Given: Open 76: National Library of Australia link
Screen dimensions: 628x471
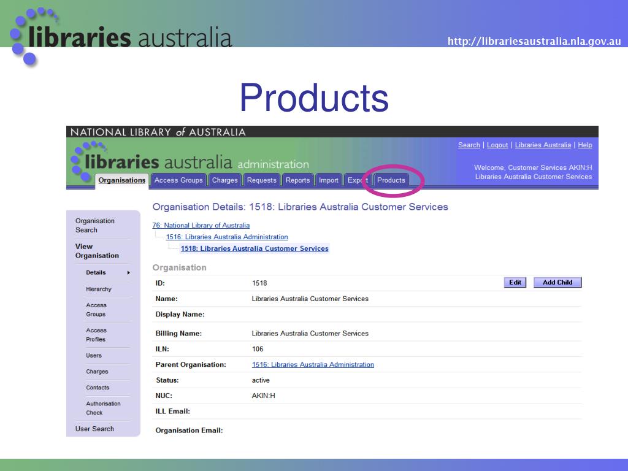Looking at the screenshot, I should (x=201, y=226).
